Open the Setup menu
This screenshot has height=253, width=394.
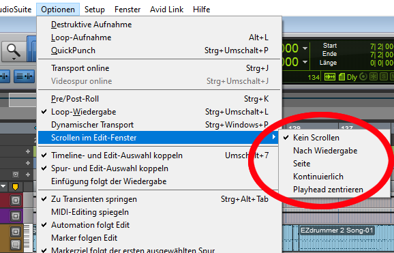pos(95,10)
